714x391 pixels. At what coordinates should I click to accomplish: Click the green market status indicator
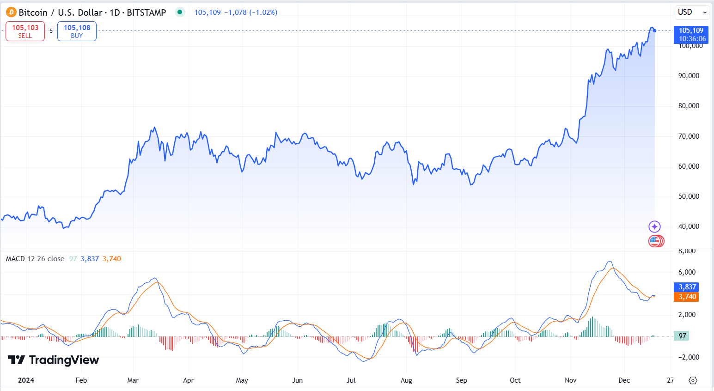[x=180, y=12]
